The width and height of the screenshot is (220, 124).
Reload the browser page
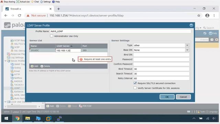(x=19, y=15)
